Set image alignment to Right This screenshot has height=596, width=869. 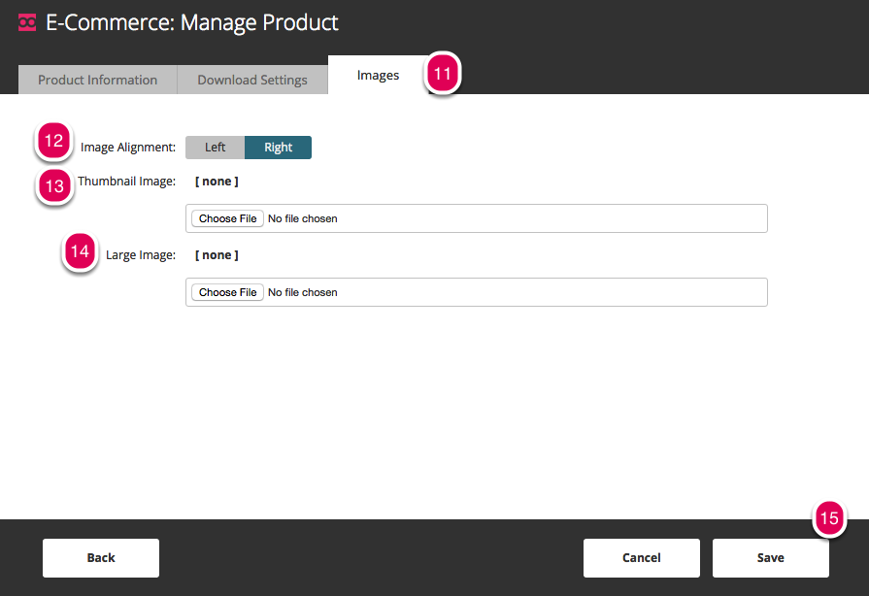click(278, 148)
